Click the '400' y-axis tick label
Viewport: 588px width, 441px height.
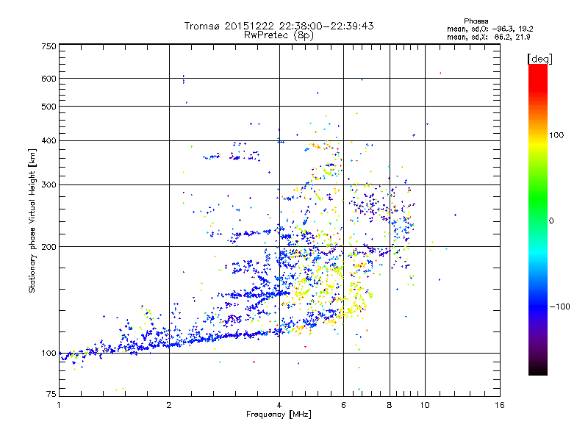(x=49, y=141)
